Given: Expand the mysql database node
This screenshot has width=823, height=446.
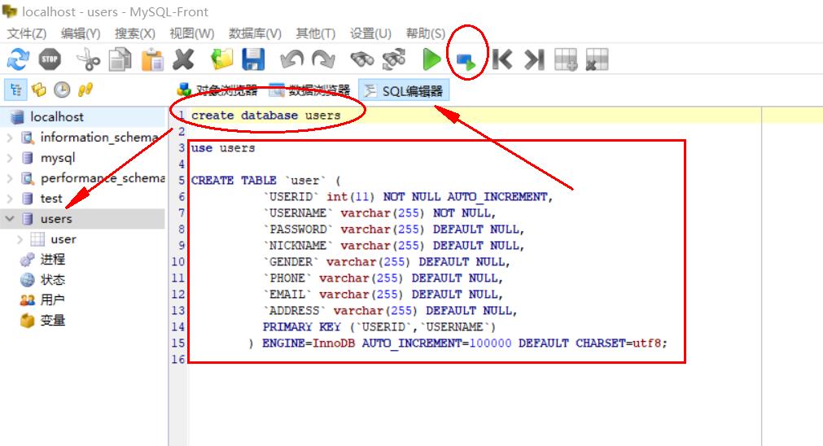Looking at the screenshot, I should [x=10, y=158].
